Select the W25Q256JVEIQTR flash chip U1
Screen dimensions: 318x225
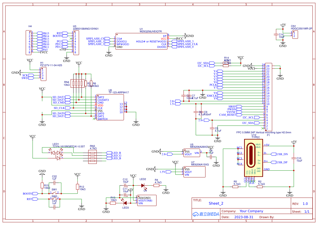point(141,41)
